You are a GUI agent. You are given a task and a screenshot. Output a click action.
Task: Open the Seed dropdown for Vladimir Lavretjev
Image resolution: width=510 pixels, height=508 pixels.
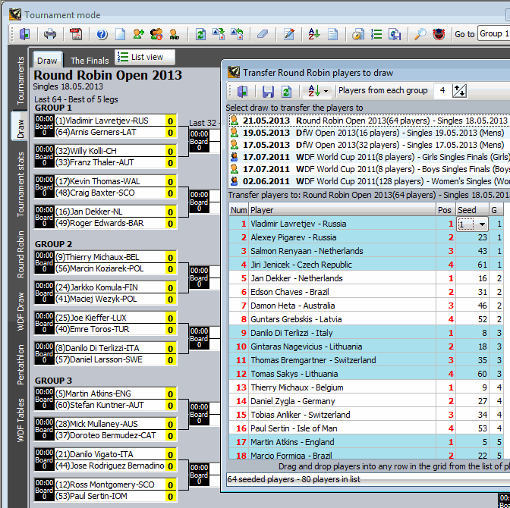tap(482, 224)
